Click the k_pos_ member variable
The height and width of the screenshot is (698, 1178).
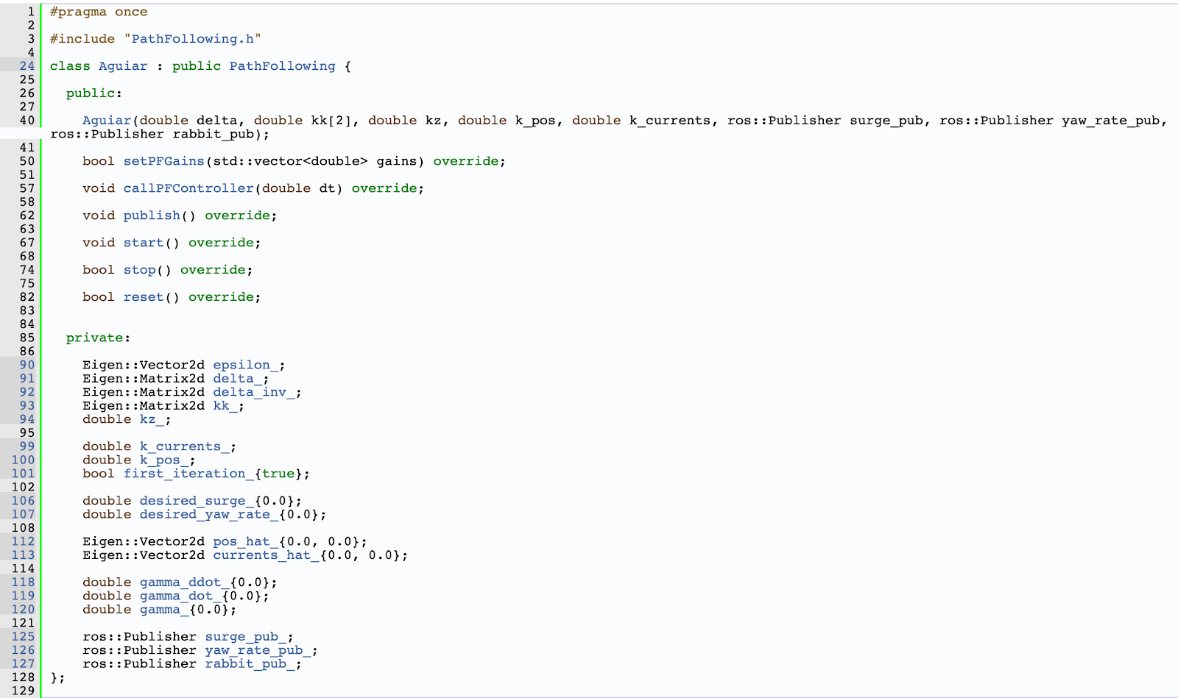tap(164, 460)
